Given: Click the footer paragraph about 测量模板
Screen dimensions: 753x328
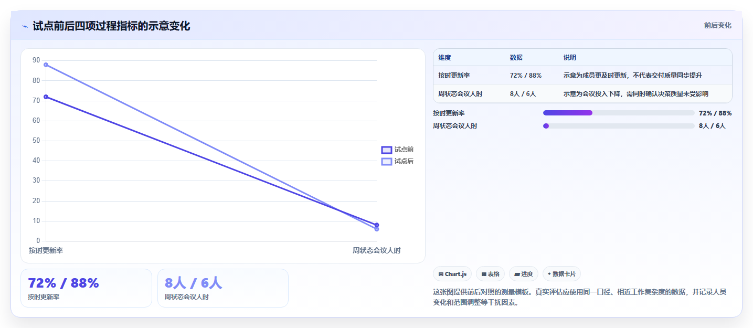Looking at the screenshot, I should point(579,297).
